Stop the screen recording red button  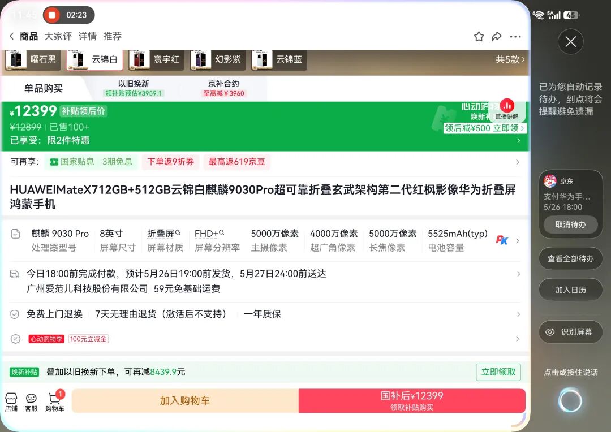point(52,15)
